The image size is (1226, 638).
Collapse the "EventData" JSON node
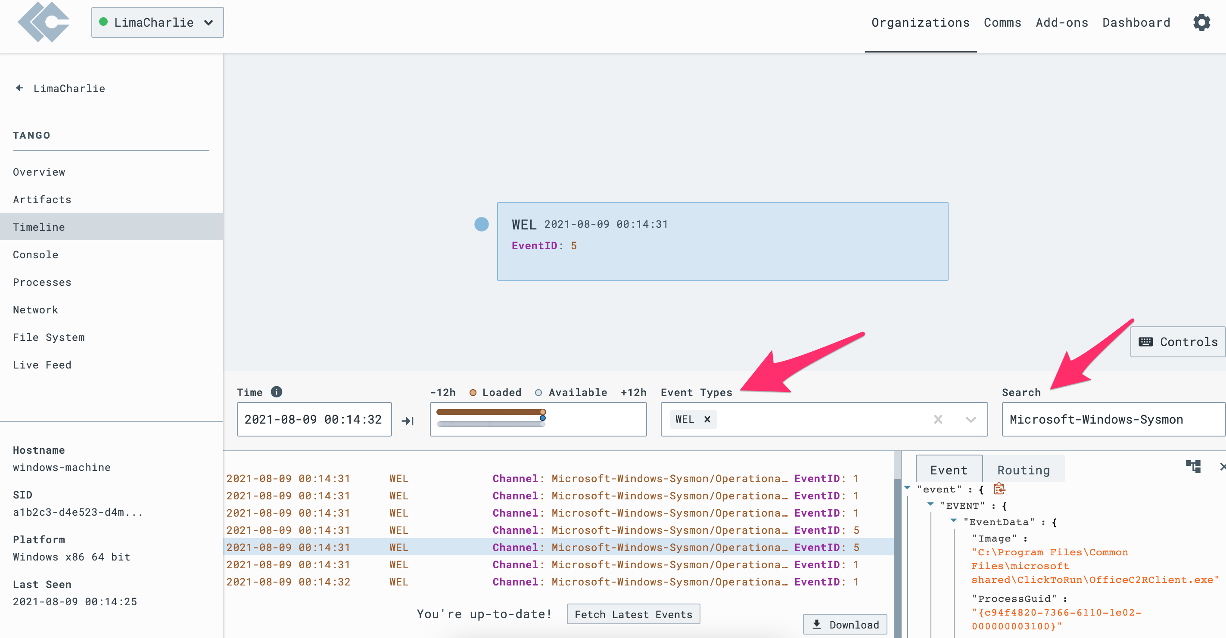click(954, 521)
